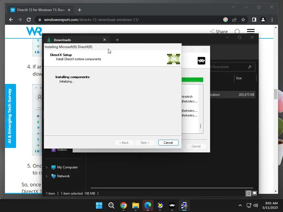Reload the windowsreport.com page
The height and width of the screenshot is (212, 283).
click(29, 20)
